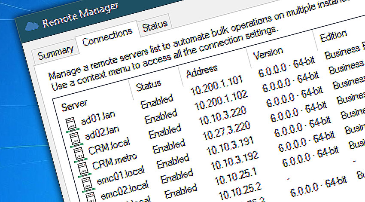Sort by the Status column header
This screenshot has height=202, width=365.
click(149, 86)
